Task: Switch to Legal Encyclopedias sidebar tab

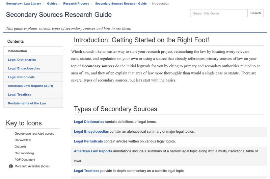Action: pos(24,68)
